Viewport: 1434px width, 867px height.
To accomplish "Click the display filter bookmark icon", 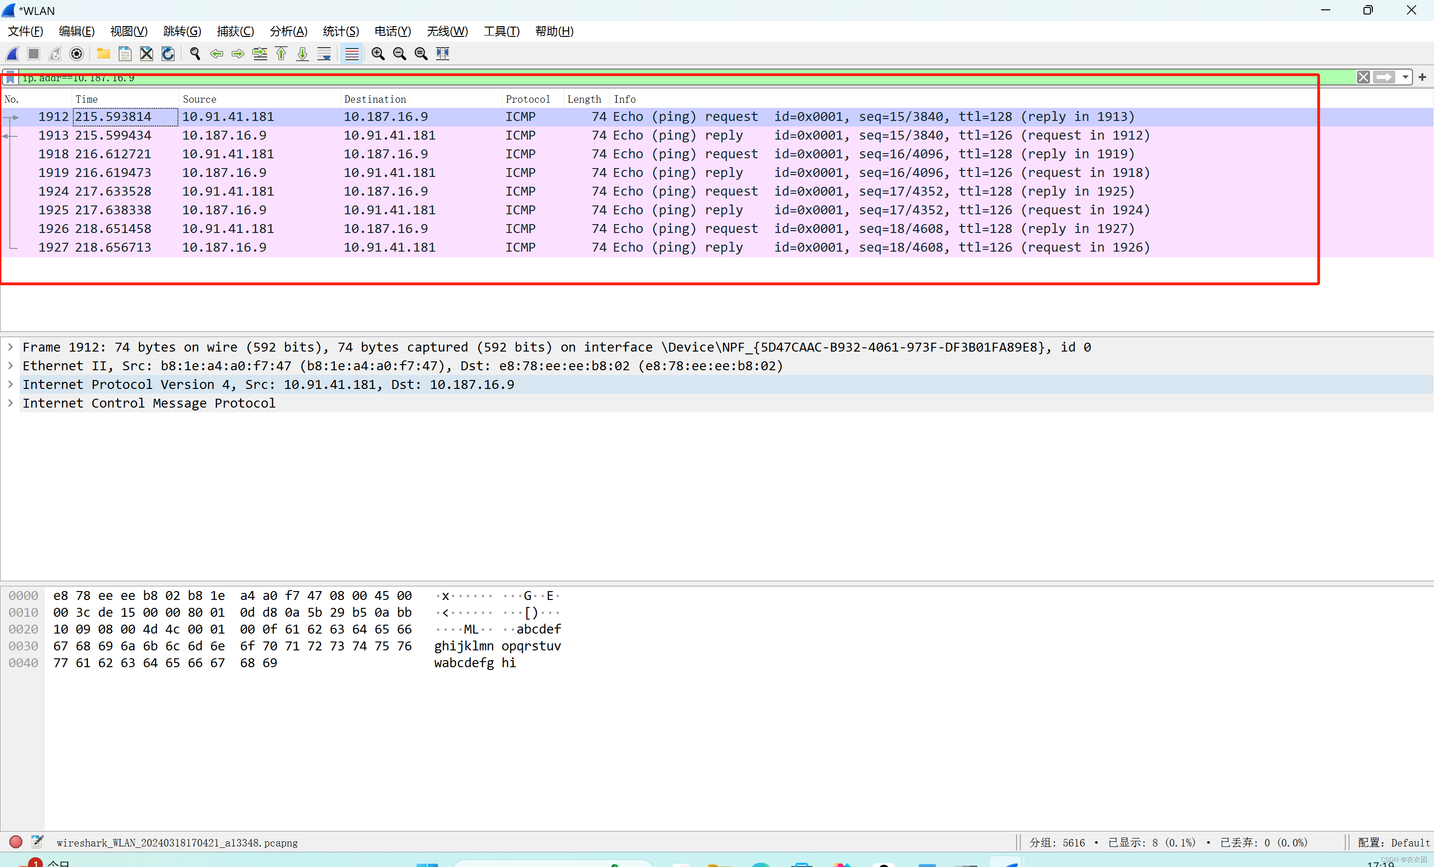I will [x=10, y=78].
